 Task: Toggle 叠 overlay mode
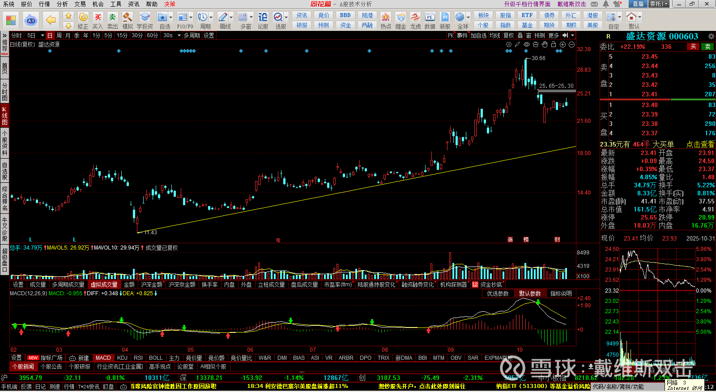[x=520, y=35]
